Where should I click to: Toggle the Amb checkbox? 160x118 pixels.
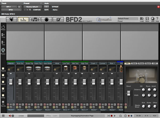point(3,75)
